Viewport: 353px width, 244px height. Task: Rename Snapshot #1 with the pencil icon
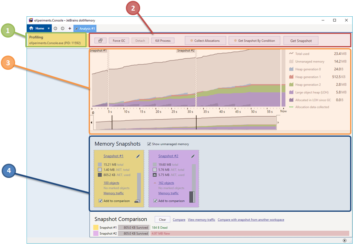coord(138,156)
